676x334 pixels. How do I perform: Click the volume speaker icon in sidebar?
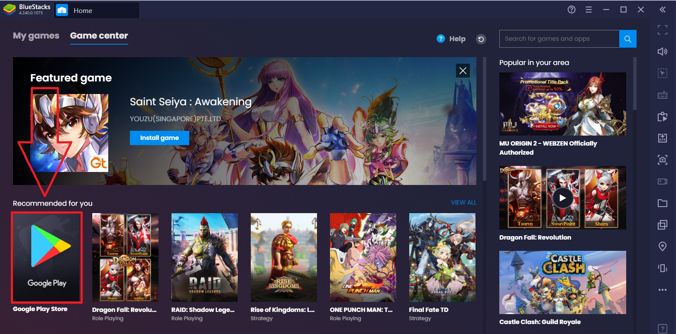point(662,52)
